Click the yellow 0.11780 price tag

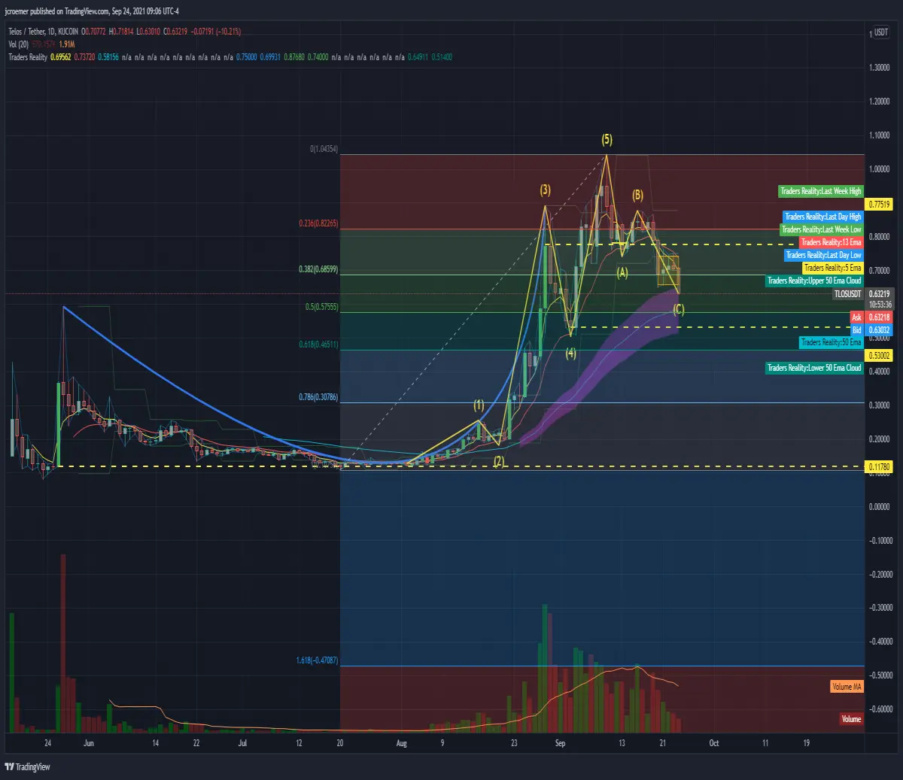[x=880, y=467]
